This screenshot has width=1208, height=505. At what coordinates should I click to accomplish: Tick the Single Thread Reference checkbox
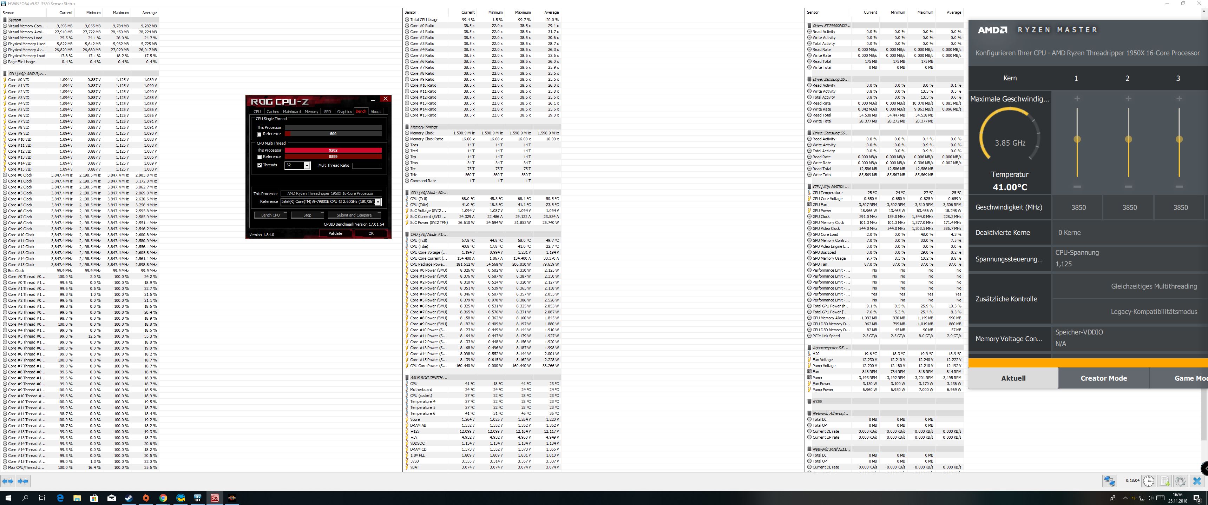(x=259, y=134)
